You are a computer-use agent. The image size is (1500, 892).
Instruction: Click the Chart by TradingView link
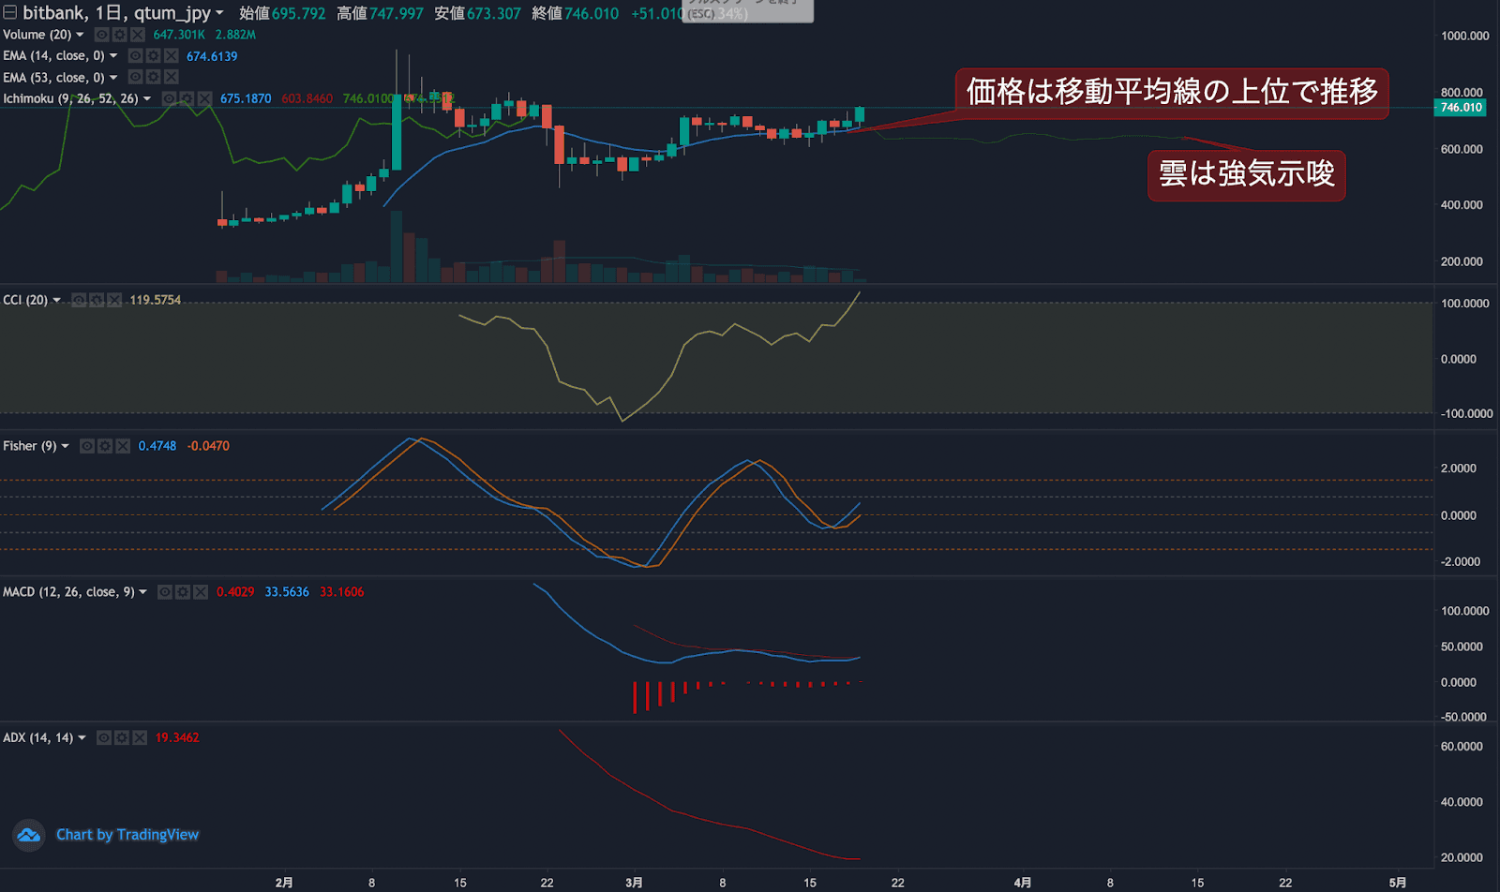click(x=127, y=834)
